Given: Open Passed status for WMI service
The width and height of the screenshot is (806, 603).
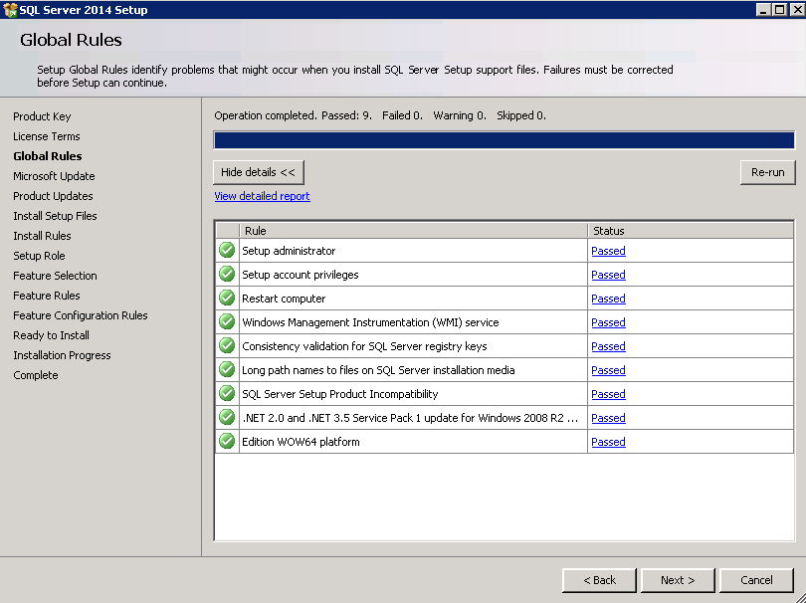Looking at the screenshot, I should tap(608, 322).
